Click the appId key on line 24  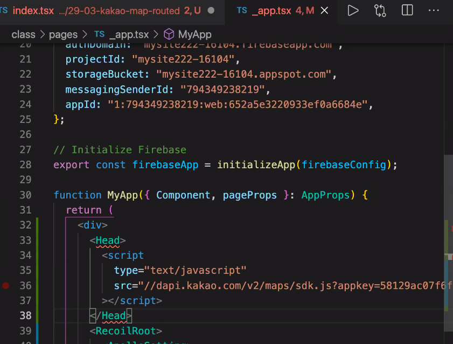(81, 105)
